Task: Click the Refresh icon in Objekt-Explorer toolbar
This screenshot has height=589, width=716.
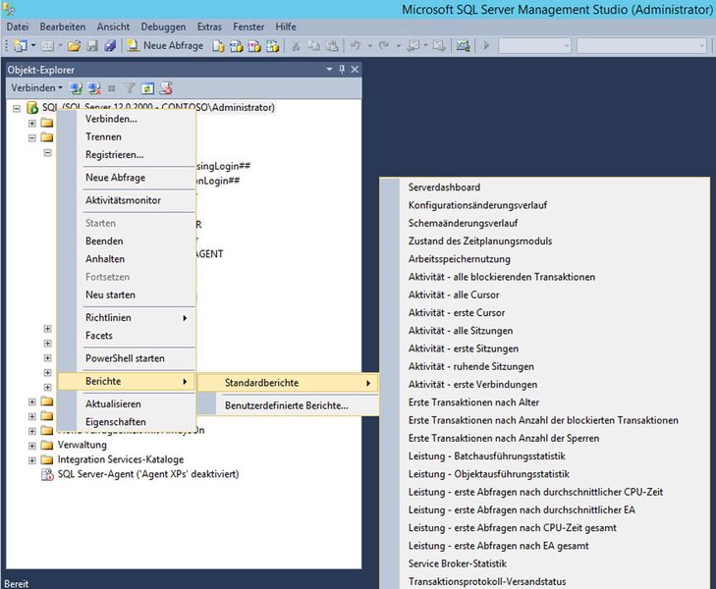Action: coord(147,88)
